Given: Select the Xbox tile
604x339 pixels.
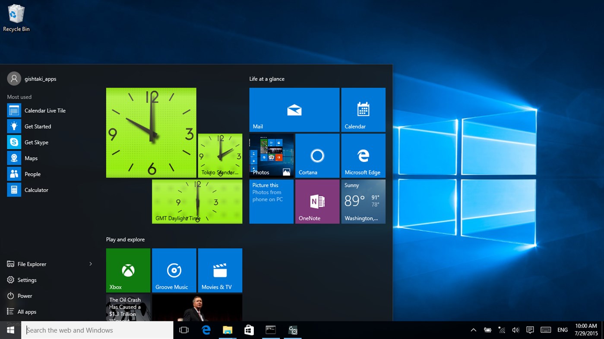Looking at the screenshot, I should click(x=128, y=270).
